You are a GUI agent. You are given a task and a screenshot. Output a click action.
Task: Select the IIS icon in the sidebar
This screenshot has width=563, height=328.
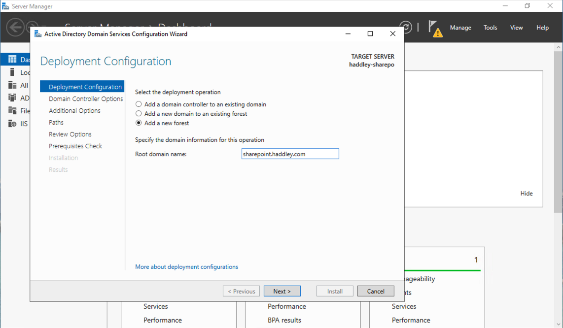[12, 124]
